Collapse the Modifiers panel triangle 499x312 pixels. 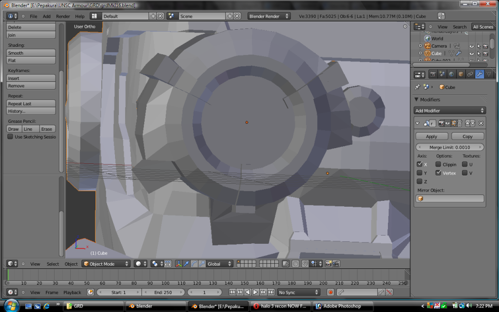coord(416,99)
